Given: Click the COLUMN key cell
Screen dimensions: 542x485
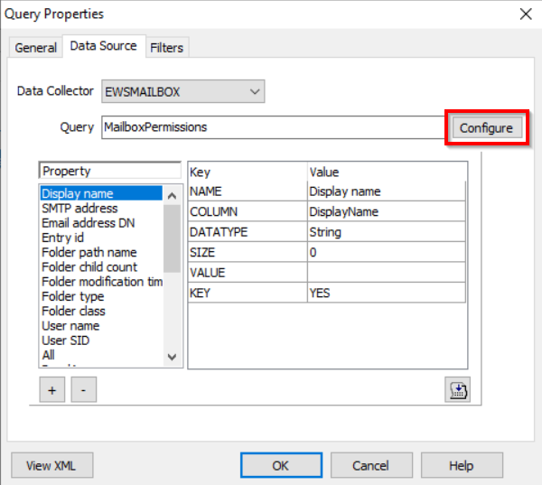Looking at the screenshot, I should tap(248, 211).
